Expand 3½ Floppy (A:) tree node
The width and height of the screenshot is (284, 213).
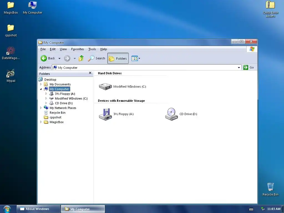tap(46, 94)
